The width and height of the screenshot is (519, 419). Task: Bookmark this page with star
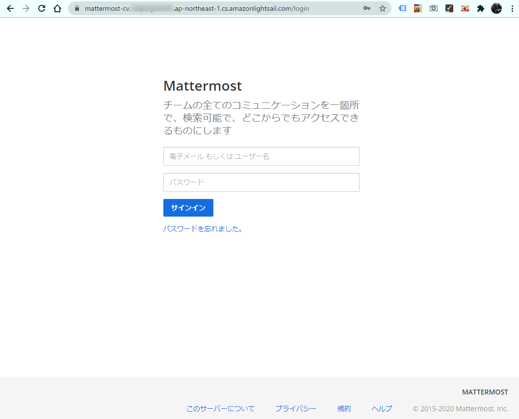tap(383, 8)
